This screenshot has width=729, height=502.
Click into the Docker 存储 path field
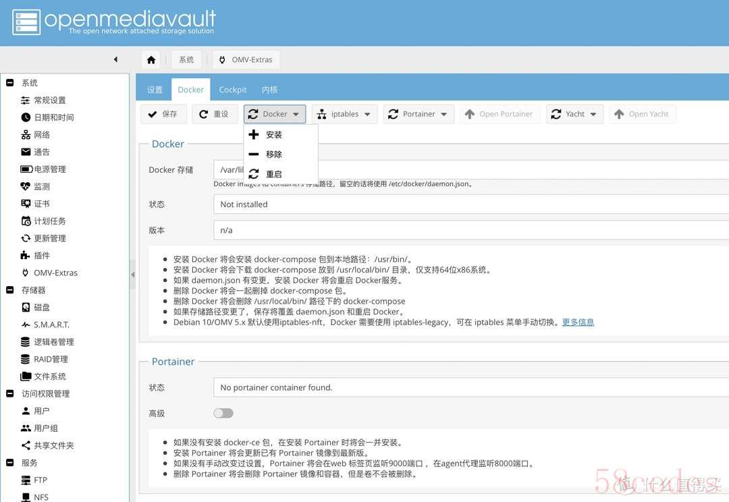471,169
